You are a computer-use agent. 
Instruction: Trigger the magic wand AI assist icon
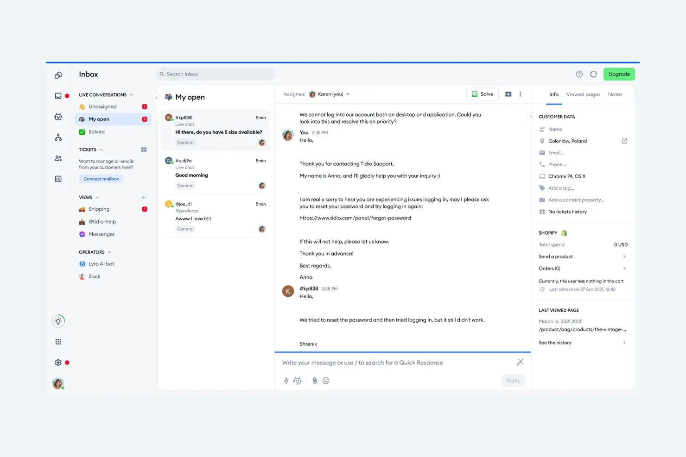pos(520,362)
